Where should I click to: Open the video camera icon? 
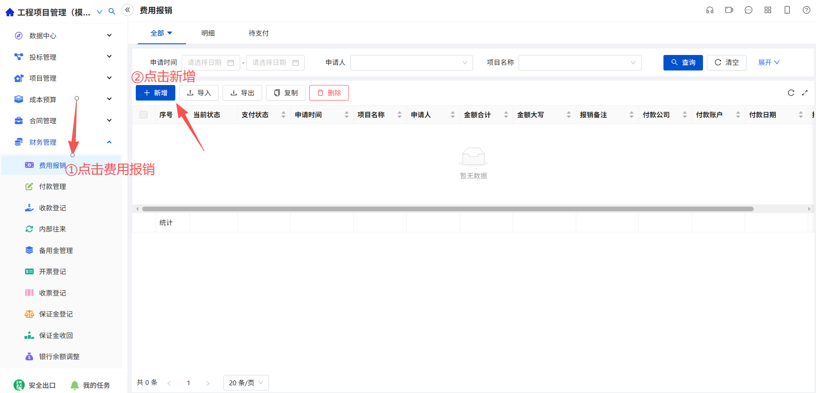pyautogui.click(x=729, y=10)
